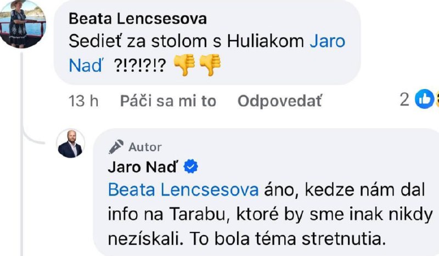Click the '13 h' comment timestamp
439x256 pixels.
[x=83, y=101]
